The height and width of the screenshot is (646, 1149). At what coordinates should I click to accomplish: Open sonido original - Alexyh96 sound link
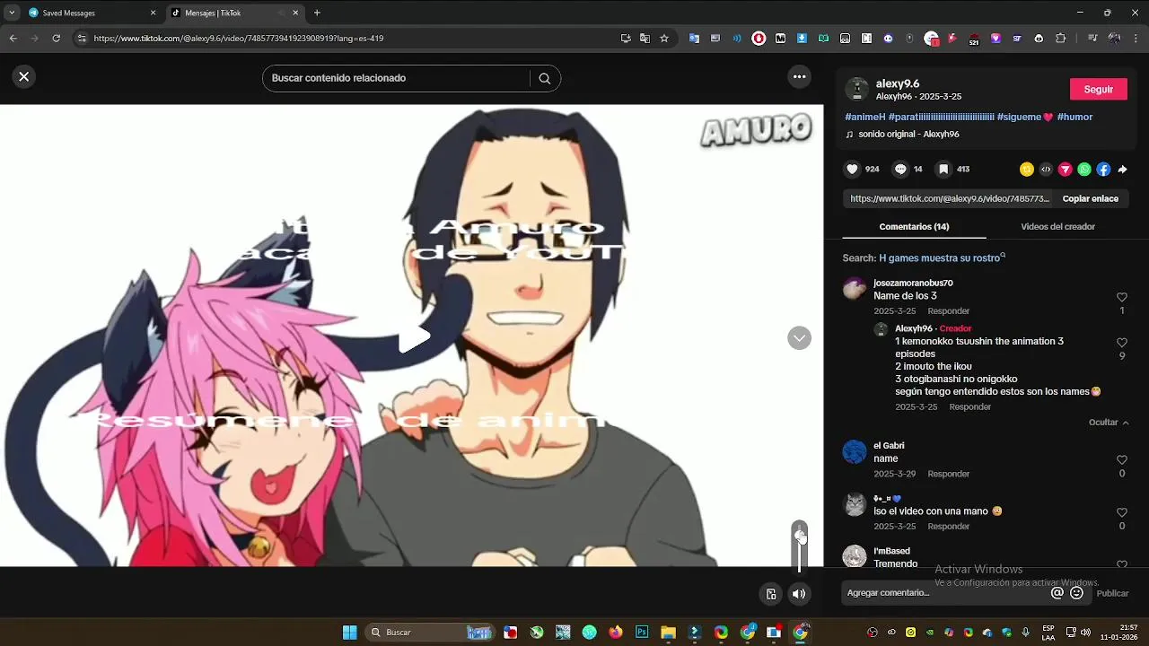click(x=908, y=134)
